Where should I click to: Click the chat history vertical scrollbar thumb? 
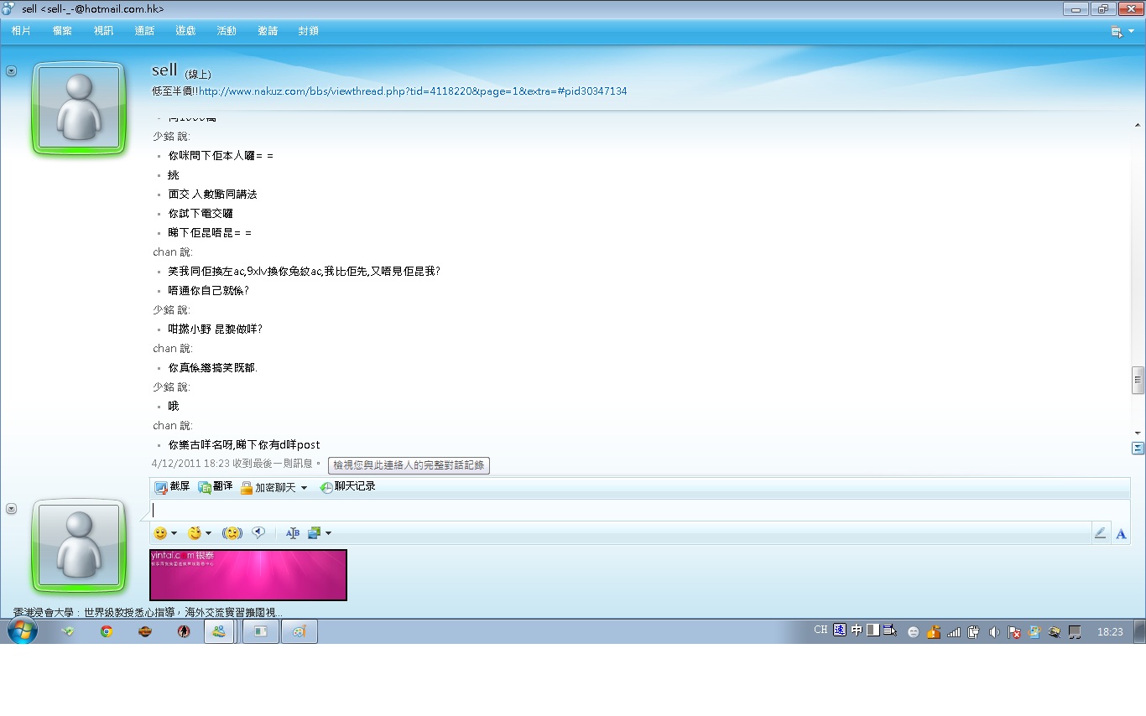1138,380
